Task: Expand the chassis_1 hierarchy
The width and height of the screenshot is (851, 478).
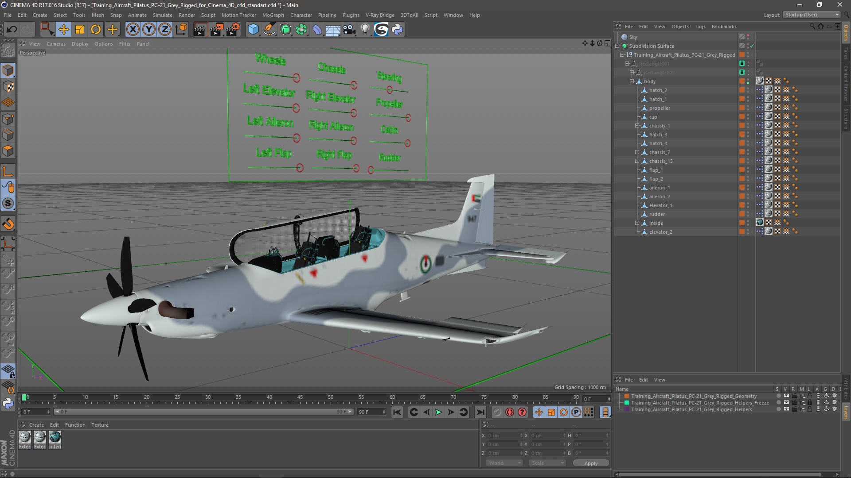Action: point(637,126)
